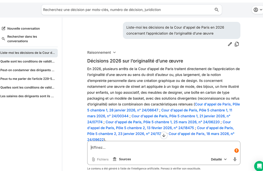263x171 pixels.
Task: Click the scroll-down arrow button
Action: pos(164,135)
